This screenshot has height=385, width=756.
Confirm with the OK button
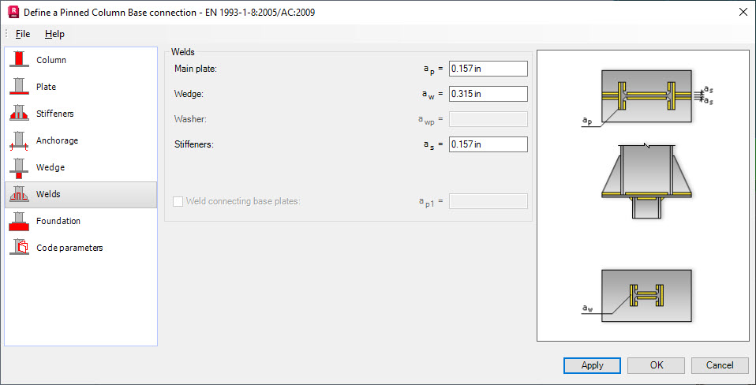pos(657,365)
